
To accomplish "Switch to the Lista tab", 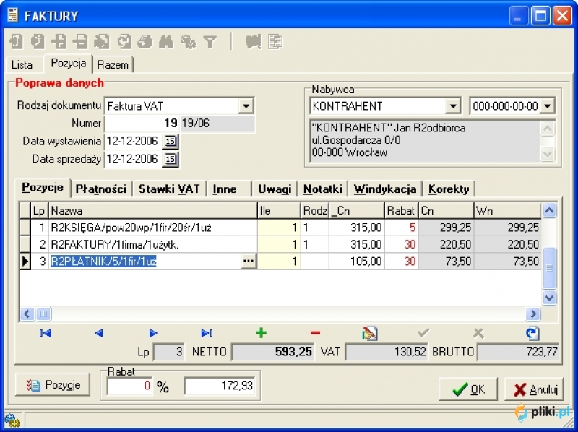I will (x=22, y=65).
